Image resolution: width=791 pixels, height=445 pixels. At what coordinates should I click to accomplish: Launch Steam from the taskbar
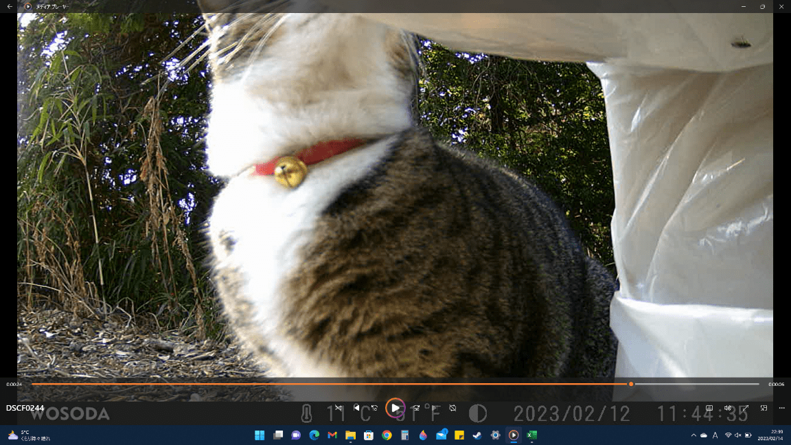tap(477, 435)
